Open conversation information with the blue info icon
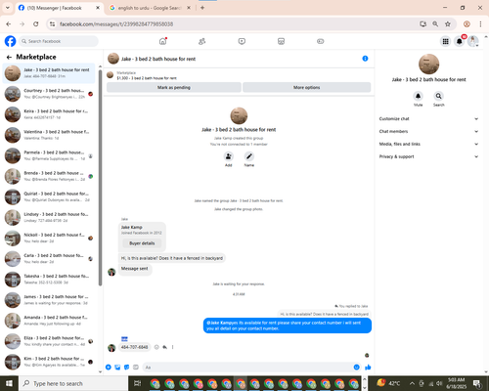Viewport: 489px width, 391px height. (365, 59)
